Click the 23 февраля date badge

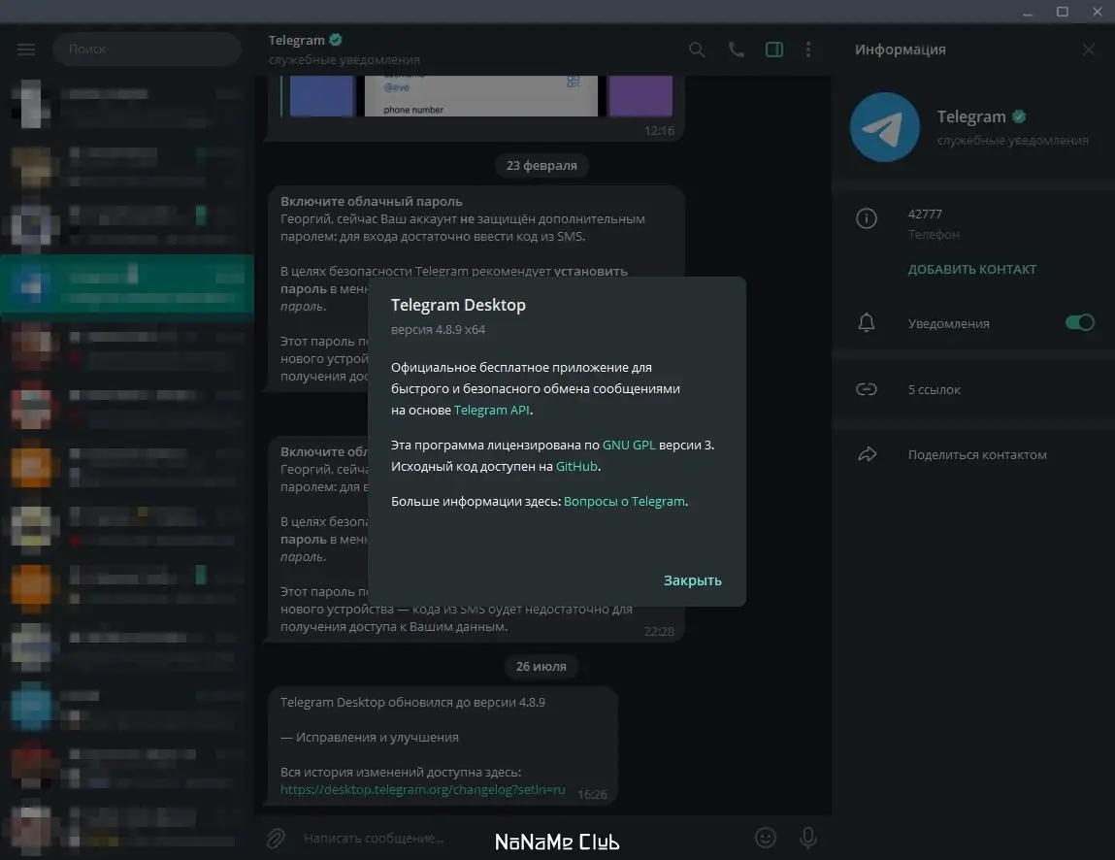tap(541, 166)
